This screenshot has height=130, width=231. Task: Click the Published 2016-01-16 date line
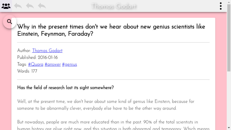pos(37,57)
